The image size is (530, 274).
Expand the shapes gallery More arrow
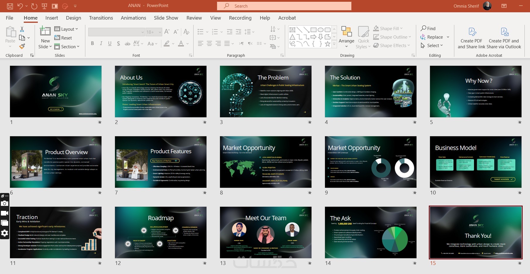(x=334, y=44)
